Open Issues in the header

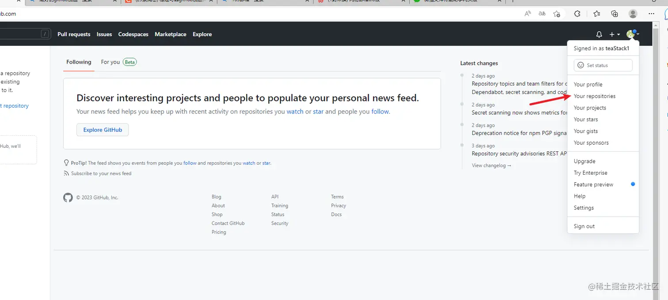click(104, 34)
